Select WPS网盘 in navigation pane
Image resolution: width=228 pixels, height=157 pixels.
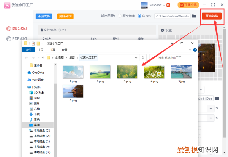[x=36, y=80]
